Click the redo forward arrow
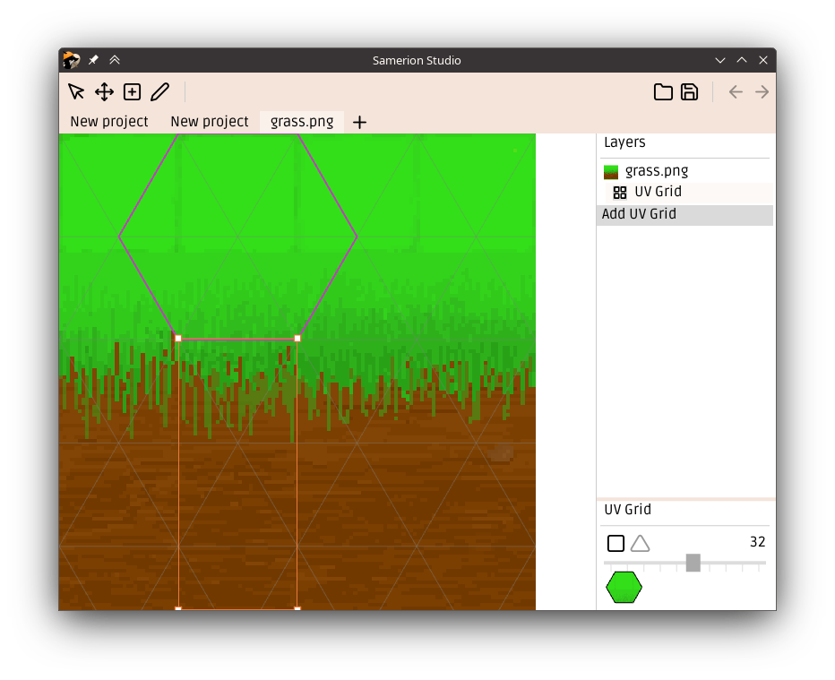Viewport: 835px width, 680px height. (762, 91)
